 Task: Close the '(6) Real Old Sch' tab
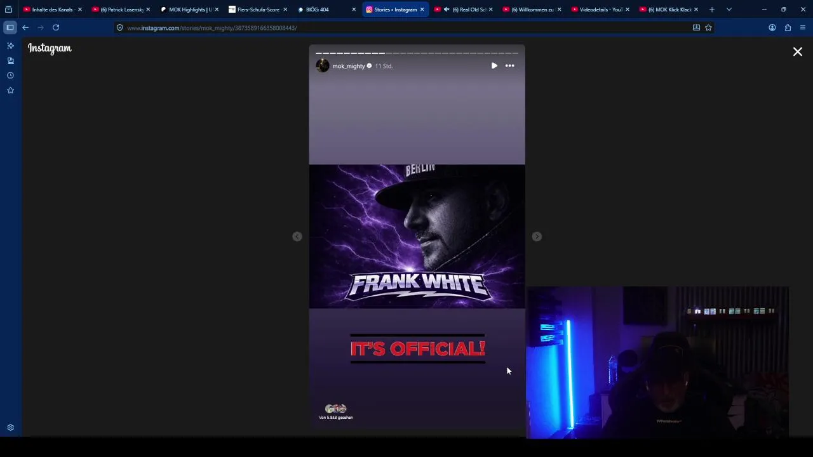(x=490, y=10)
